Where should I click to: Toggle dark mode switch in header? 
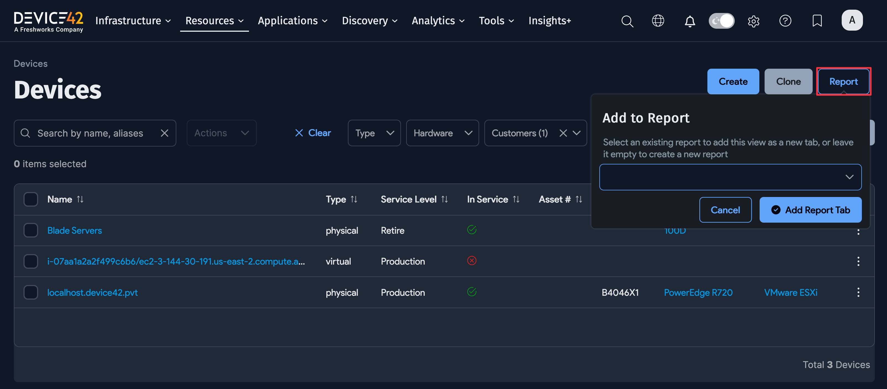[721, 21]
